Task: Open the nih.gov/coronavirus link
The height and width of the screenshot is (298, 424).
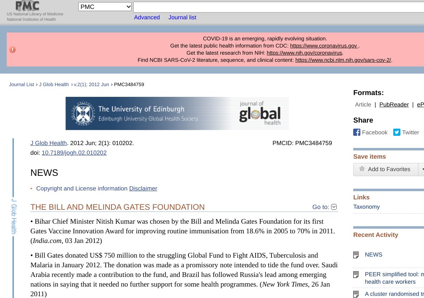Action: [x=305, y=53]
